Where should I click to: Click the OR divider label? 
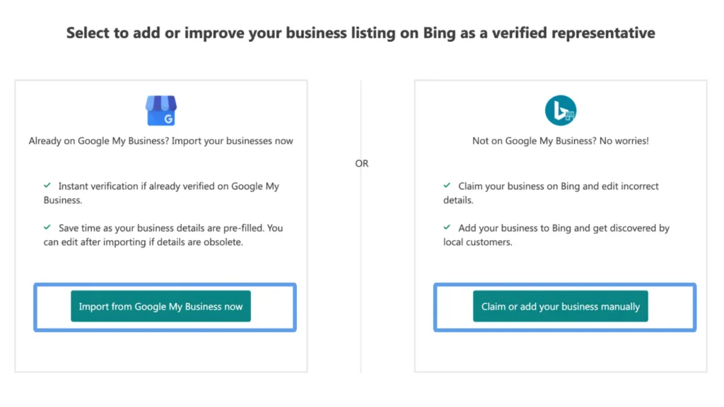[x=361, y=163]
